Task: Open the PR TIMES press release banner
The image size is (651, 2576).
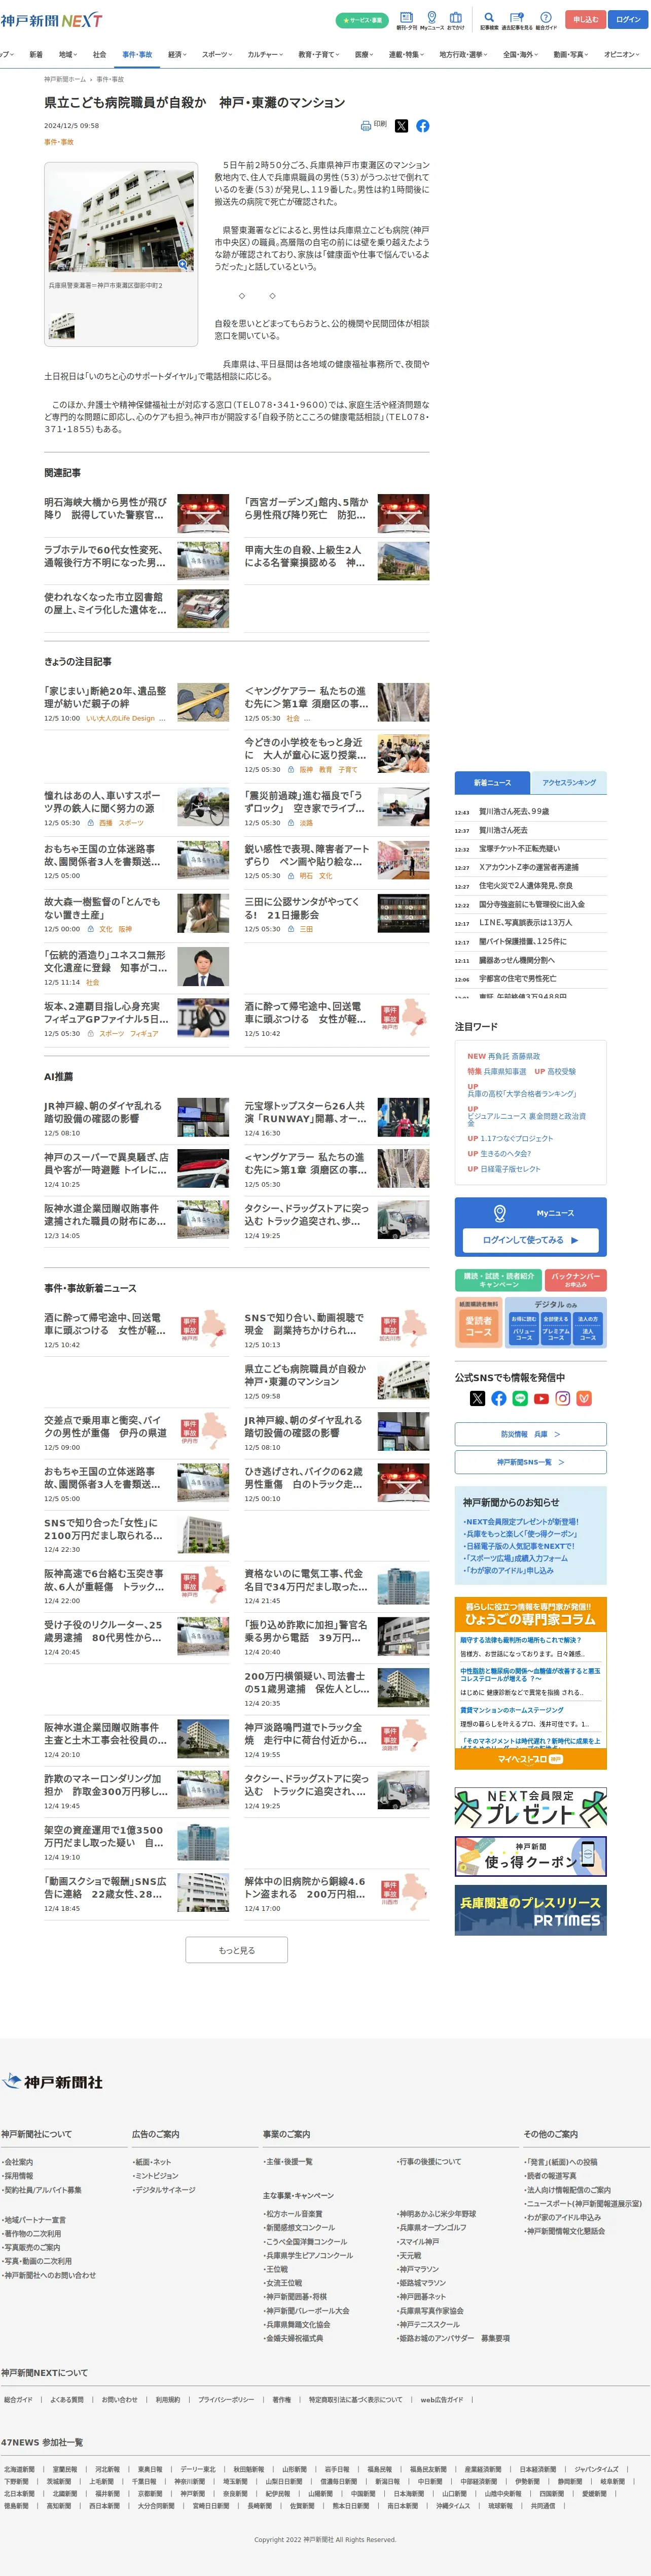Action: tap(530, 1909)
